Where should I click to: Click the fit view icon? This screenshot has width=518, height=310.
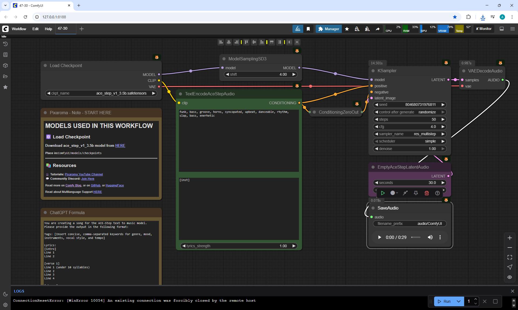tap(510, 257)
